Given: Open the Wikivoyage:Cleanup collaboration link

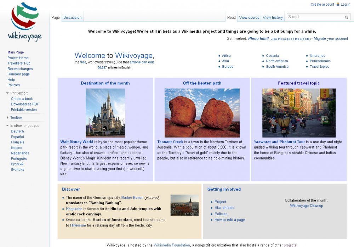Looking at the screenshot, I should [x=306, y=206].
